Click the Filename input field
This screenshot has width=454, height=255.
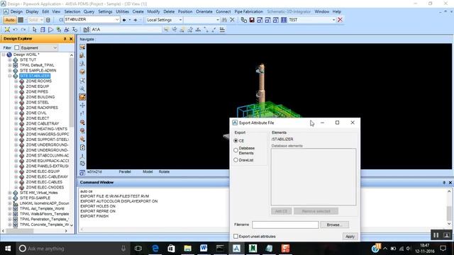click(285, 225)
